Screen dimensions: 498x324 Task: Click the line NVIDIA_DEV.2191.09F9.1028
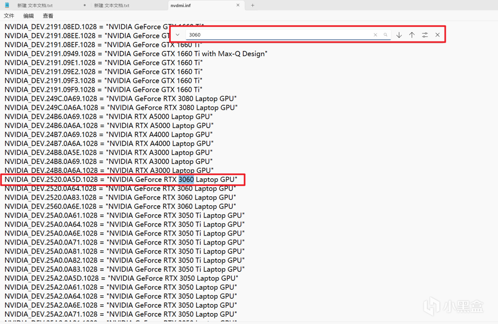[103, 90]
